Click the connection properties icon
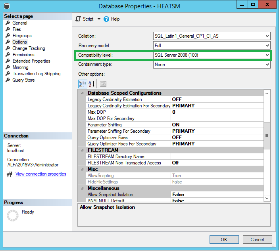279x252 pixels. pos(10,174)
